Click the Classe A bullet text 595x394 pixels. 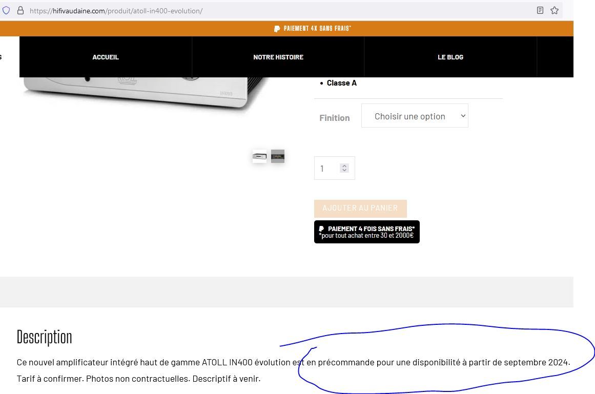pos(341,83)
